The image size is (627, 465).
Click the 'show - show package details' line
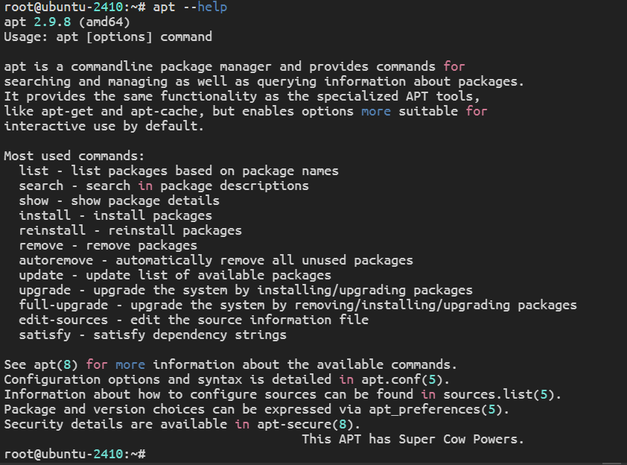(119, 200)
